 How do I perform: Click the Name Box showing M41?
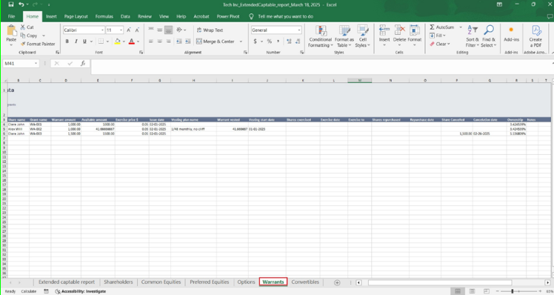coord(21,63)
